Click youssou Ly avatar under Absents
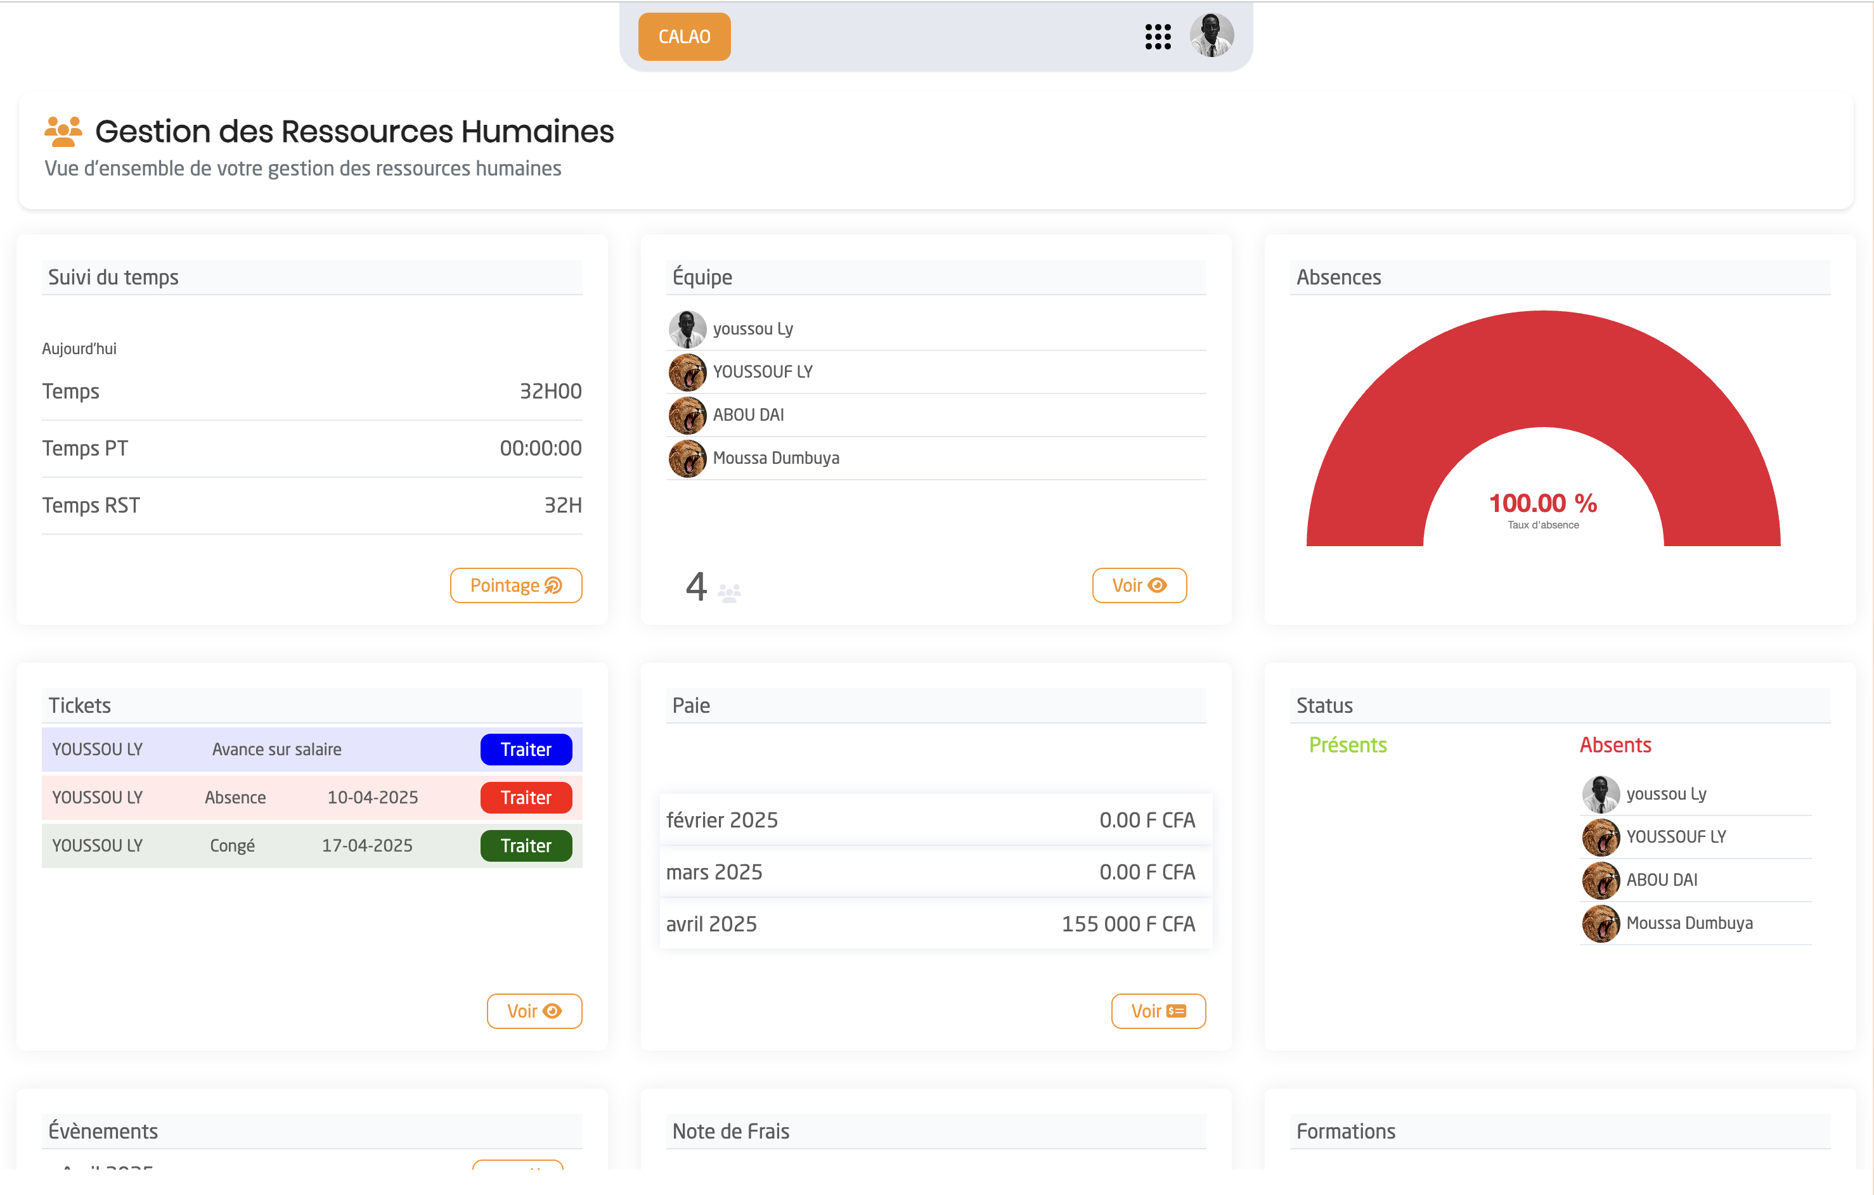This screenshot has height=1195, width=1874. [1601, 795]
